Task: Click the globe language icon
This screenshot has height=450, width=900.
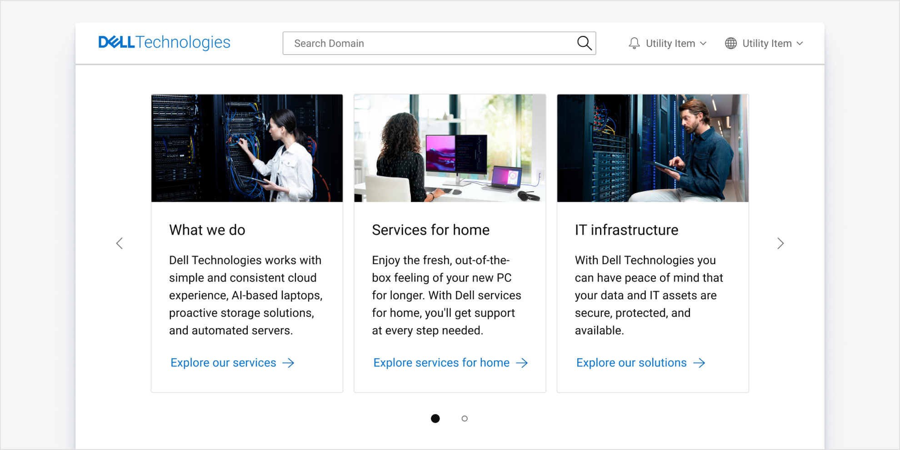Action: click(x=731, y=43)
